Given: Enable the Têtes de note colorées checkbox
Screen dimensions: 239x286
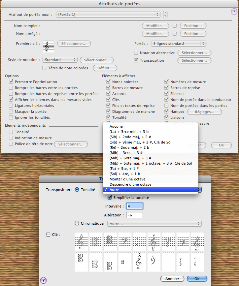Looking at the screenshot, I should 44,68.
